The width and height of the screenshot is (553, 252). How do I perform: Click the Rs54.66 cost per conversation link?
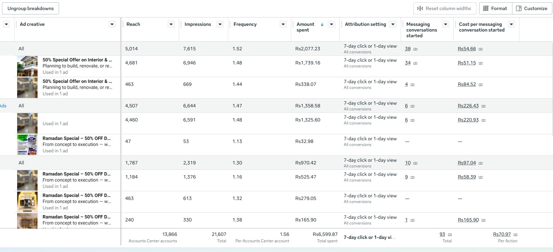(467, 49)
